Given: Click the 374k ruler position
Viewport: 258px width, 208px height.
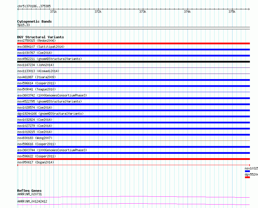Looking at the screenshot, I should (187, 12).
